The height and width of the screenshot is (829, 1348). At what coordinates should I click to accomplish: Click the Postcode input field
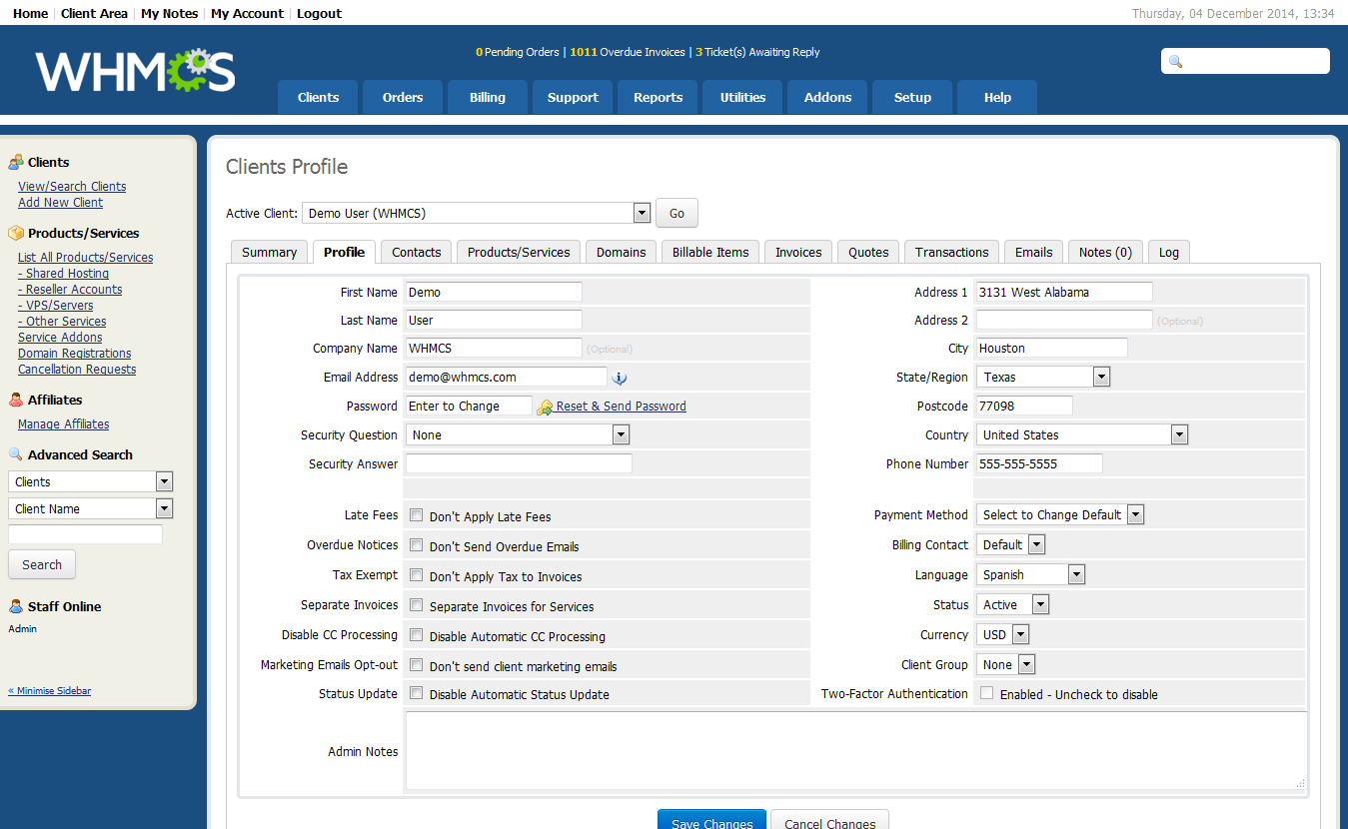[x=1024, y=406]
